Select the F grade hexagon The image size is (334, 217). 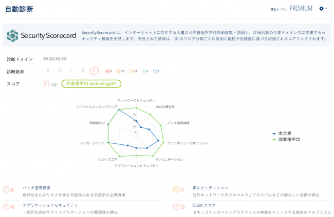pyautogui.click(x=95, y=71)
